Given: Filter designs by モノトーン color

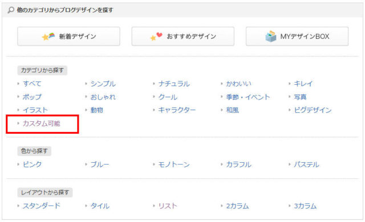Looking at the screenshot, I should click(x=174, y=165).
